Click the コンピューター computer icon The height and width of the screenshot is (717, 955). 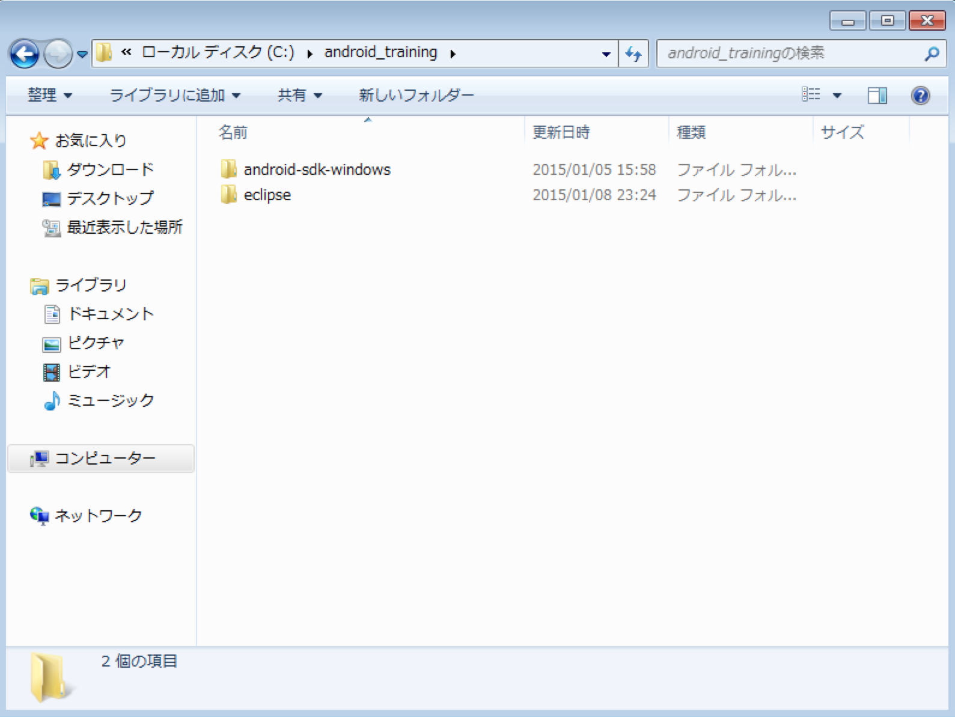coord(40,459)
